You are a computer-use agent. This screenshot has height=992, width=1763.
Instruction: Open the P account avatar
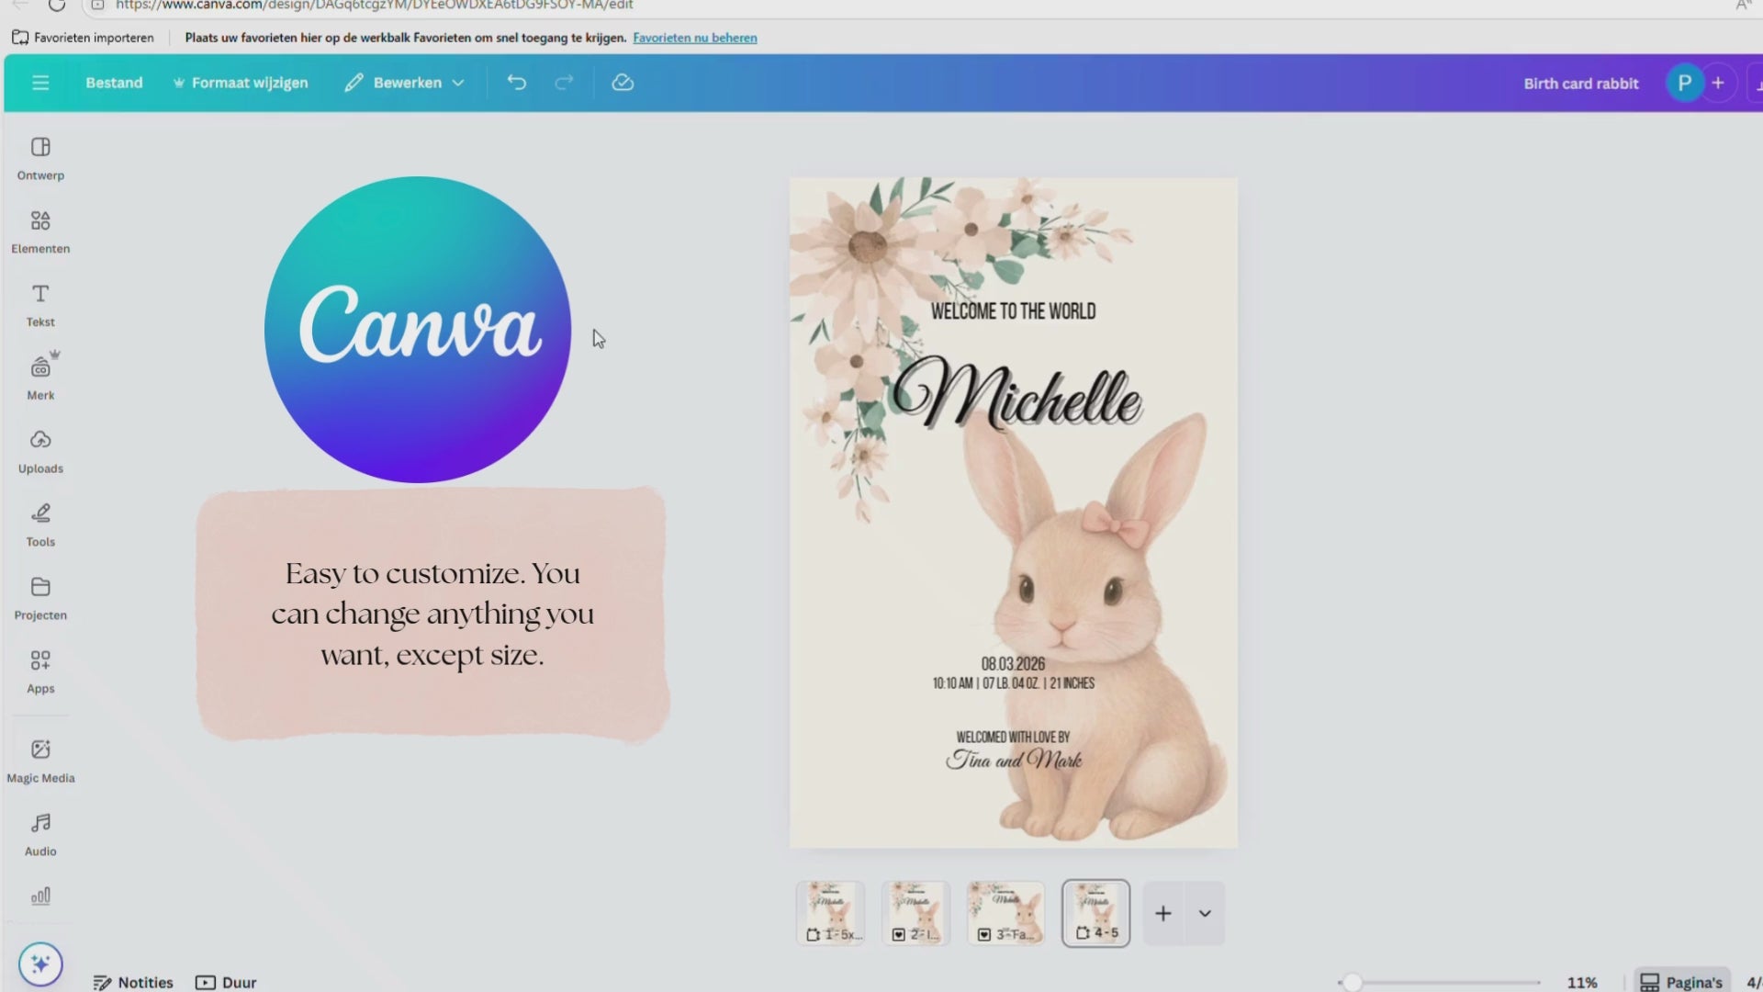[x=1685, y=84]
